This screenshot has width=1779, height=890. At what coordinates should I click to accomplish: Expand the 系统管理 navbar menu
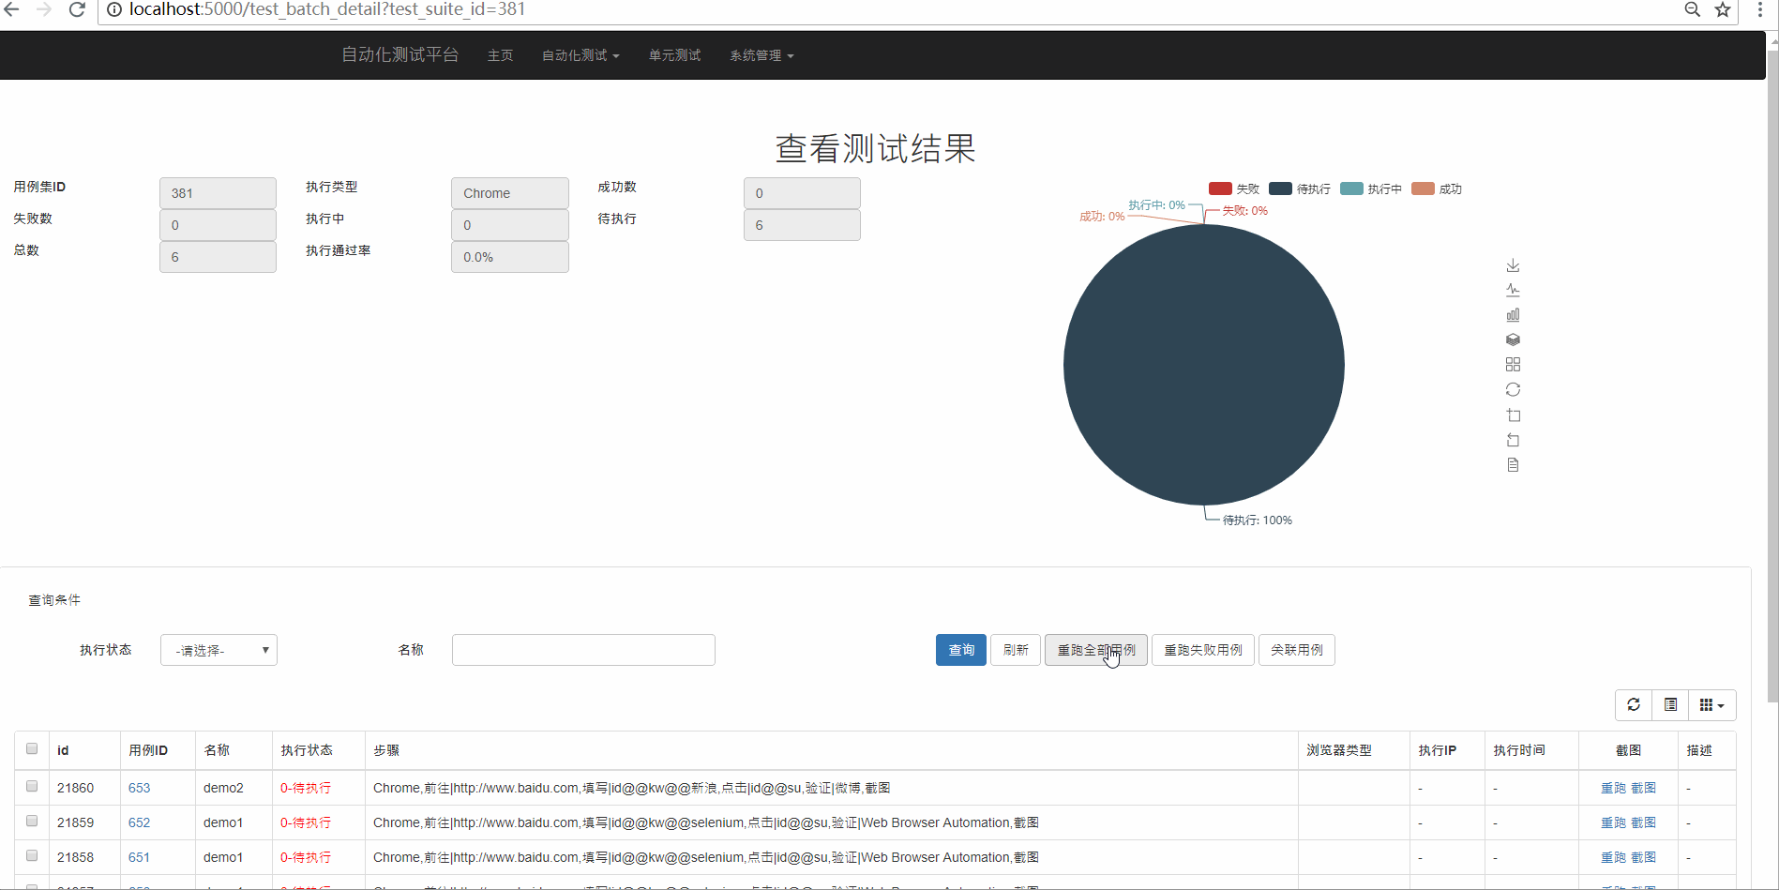(x=761, y=55)
